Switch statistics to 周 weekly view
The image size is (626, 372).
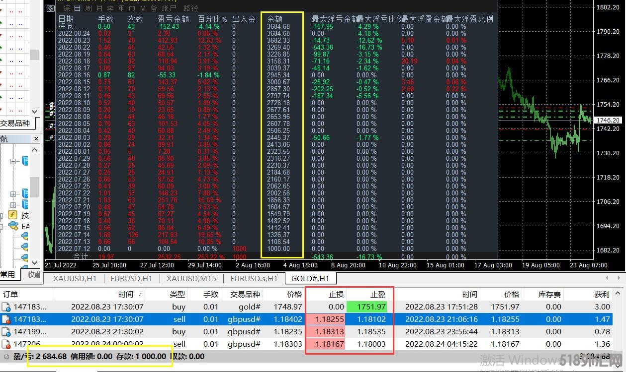pos(88,8)
